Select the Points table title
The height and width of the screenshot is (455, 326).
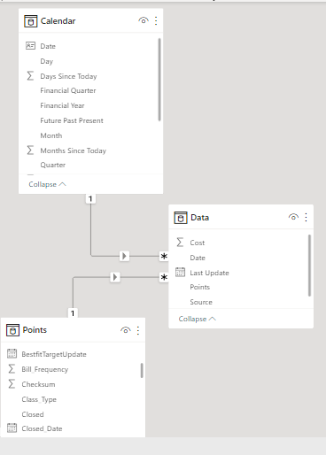coord(35,330)
